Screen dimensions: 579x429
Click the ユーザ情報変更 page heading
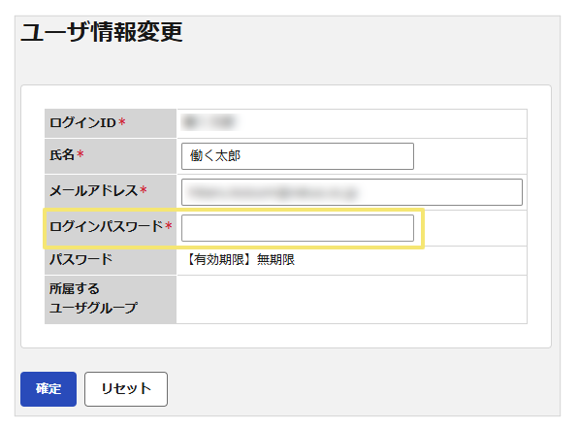pos(102,32)
